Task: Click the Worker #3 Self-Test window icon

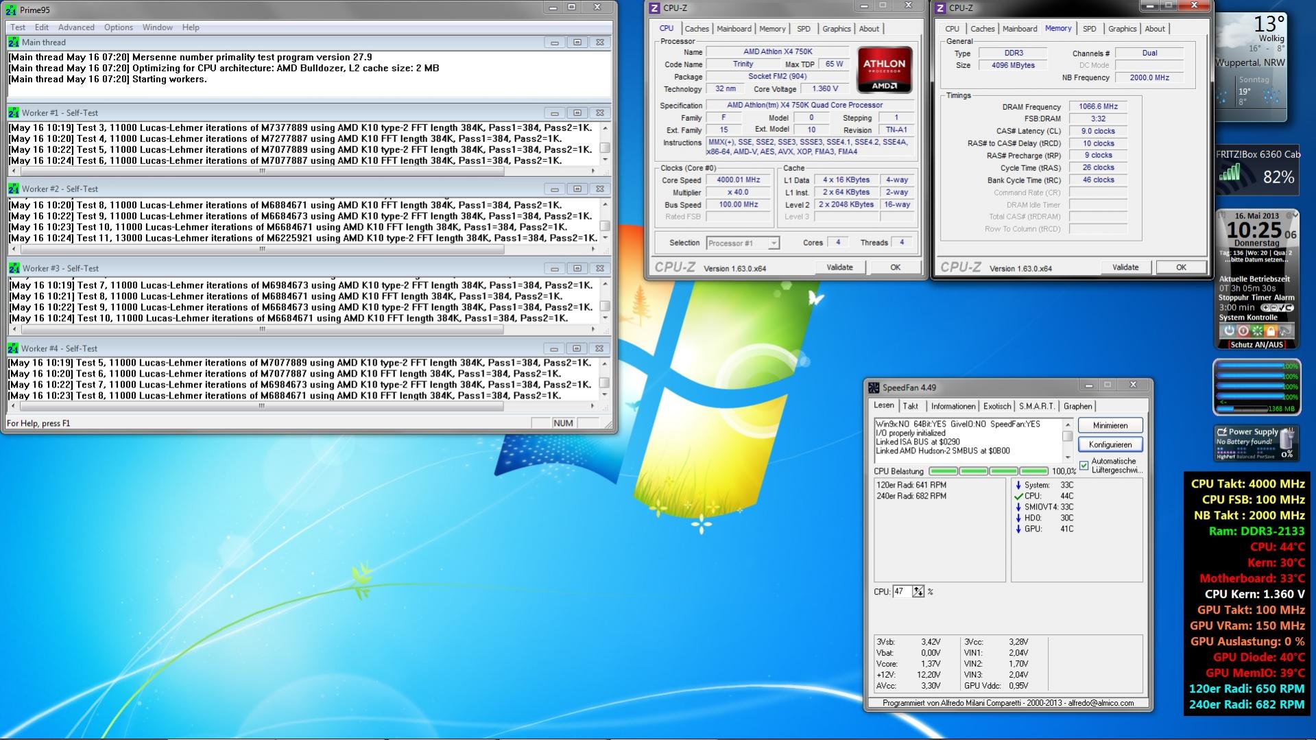Action: [x=14, y=268]
